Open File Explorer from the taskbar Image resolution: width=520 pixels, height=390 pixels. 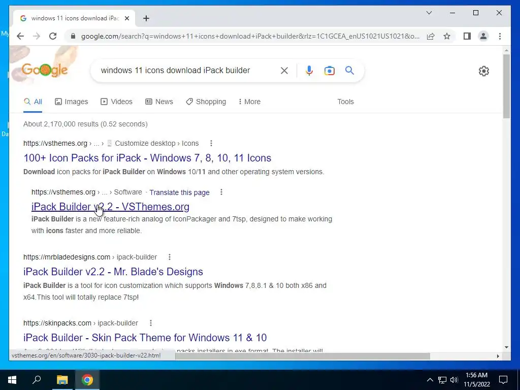pyautogui.click(x=62, y=380)
